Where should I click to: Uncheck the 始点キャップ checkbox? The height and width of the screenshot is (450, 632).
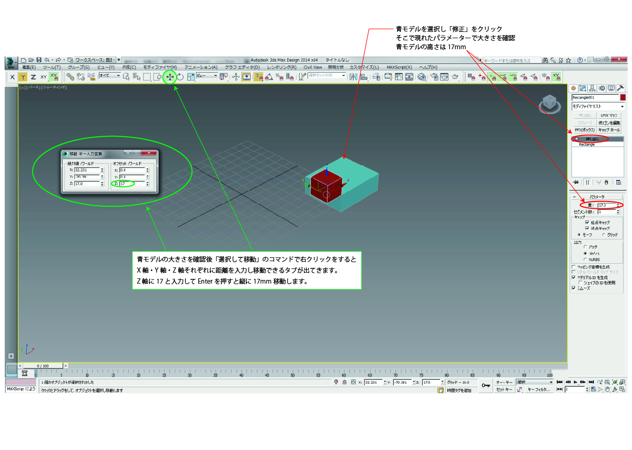(x=587, y=222)
